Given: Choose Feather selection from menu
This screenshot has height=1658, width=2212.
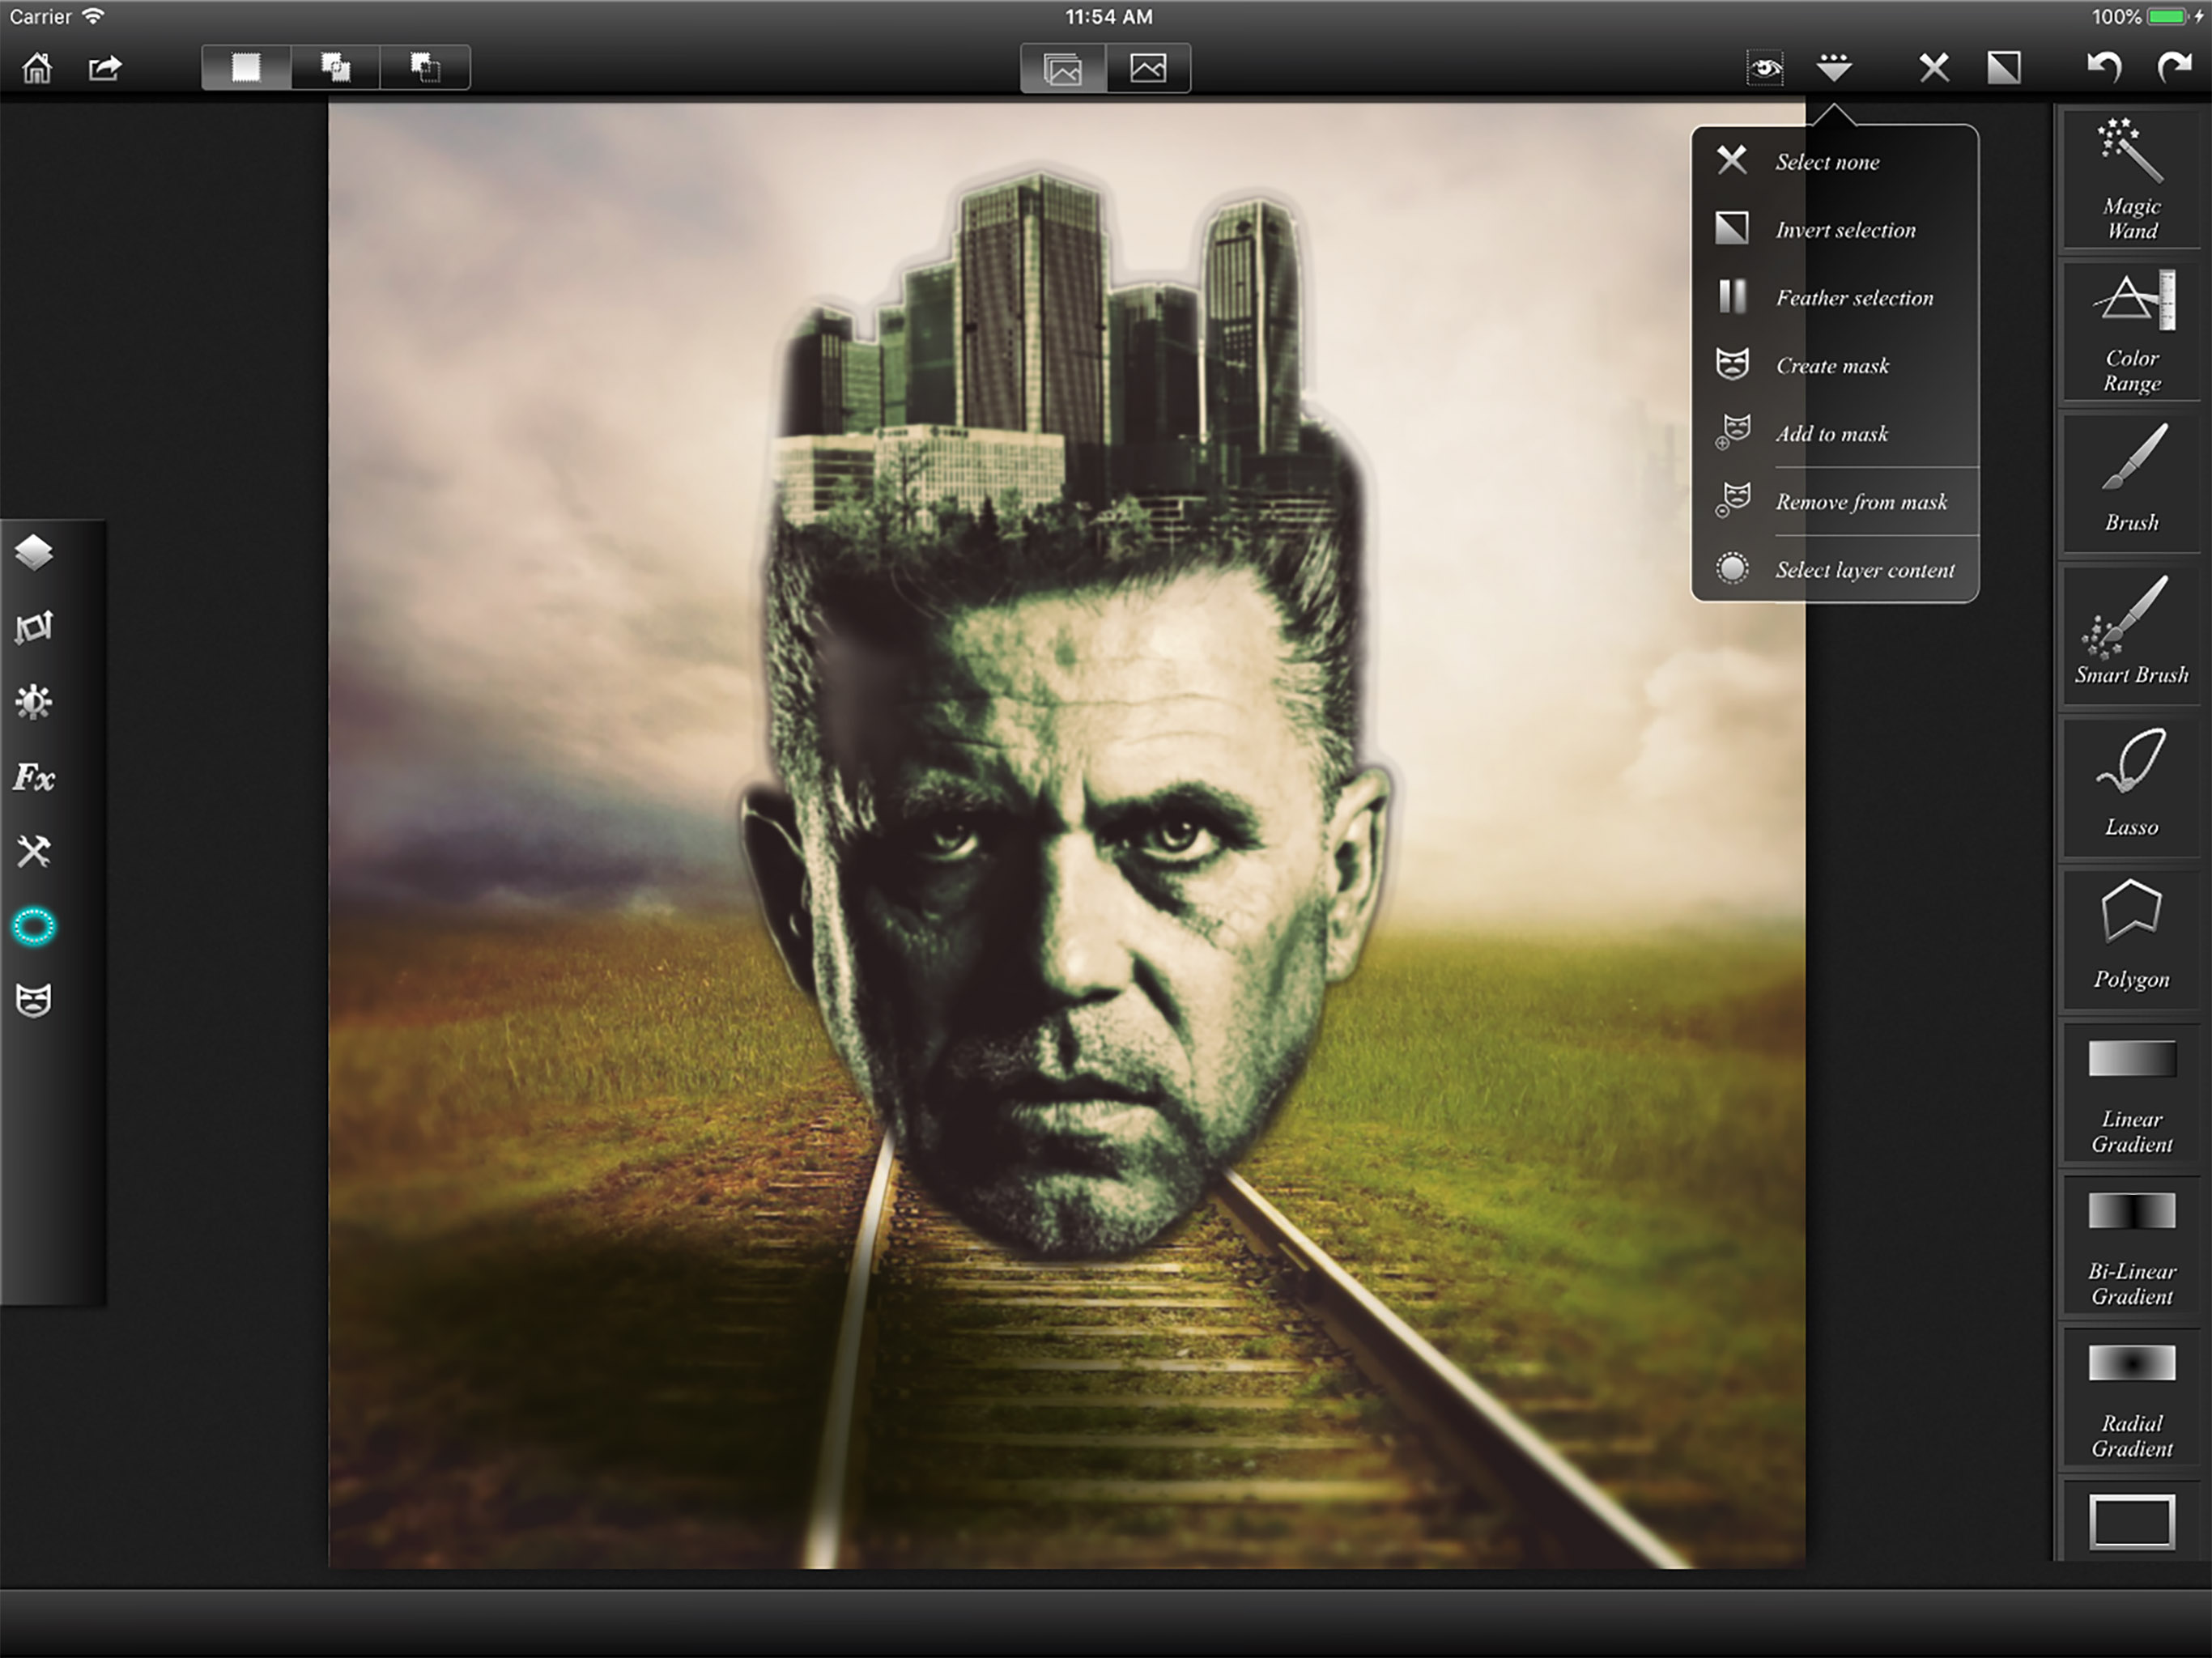Looking at the screenshot, I should [1853, 298].
